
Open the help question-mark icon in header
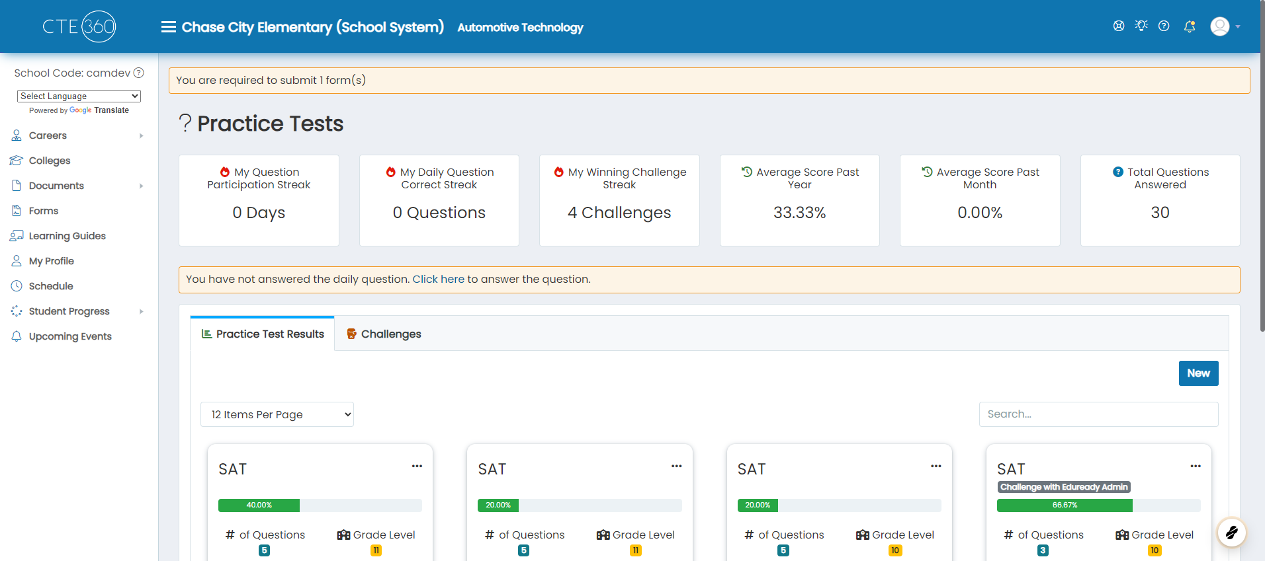[x=1164, y=26]
